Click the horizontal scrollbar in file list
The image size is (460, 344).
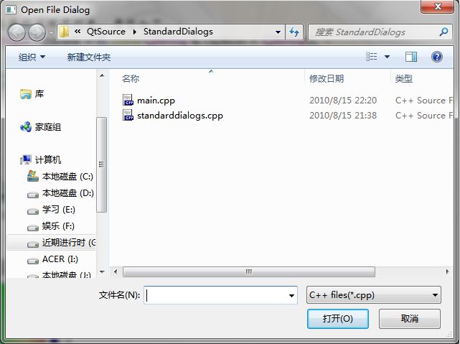(249, 271)
